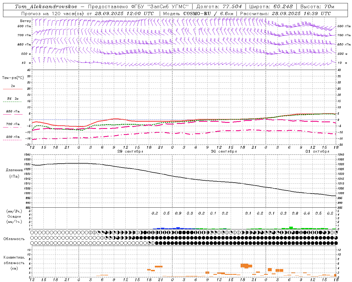
Task: Click the Давление pressure panel label
Action: pos(14,170)
